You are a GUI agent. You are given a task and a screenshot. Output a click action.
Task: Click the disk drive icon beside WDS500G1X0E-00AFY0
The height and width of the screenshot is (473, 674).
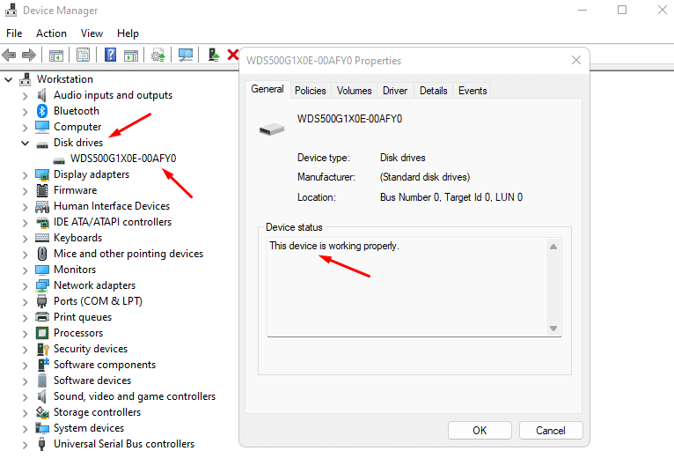pos(59,159)
